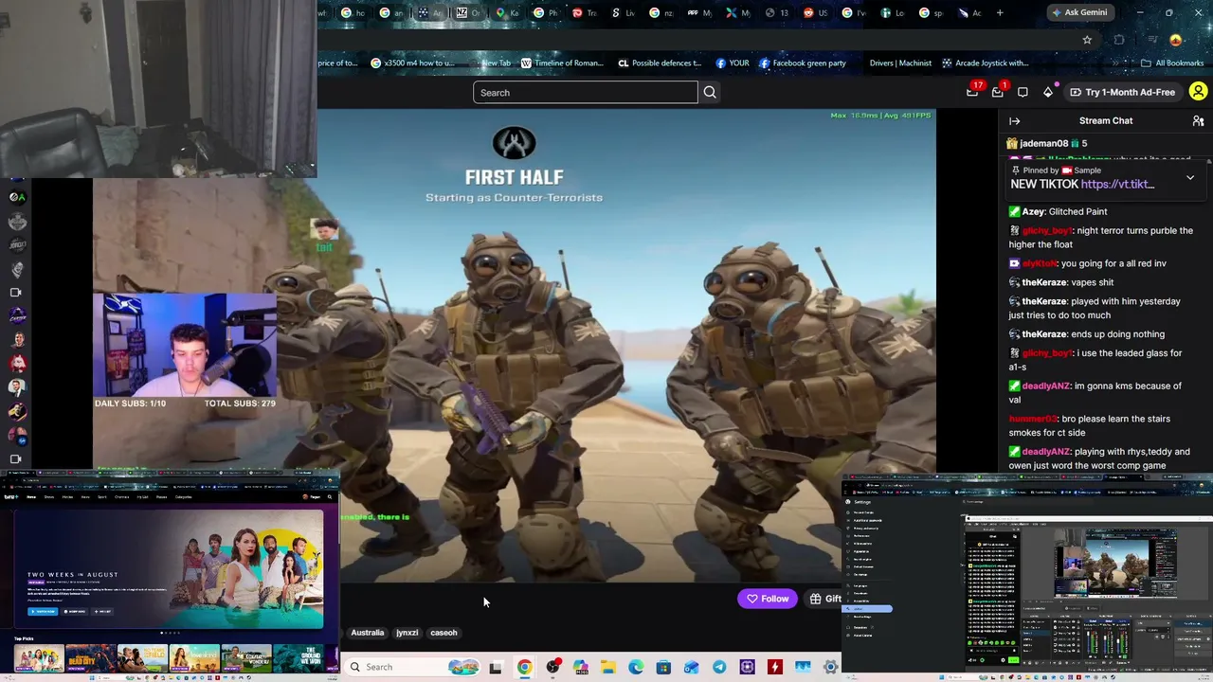Open the Photos app from the taskbar
Viewport: 1213px width, 682px height.
click(x=803, y=667)
